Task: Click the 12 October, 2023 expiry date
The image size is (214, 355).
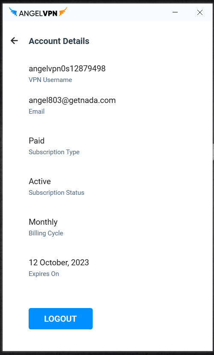Action: [59, 263]
